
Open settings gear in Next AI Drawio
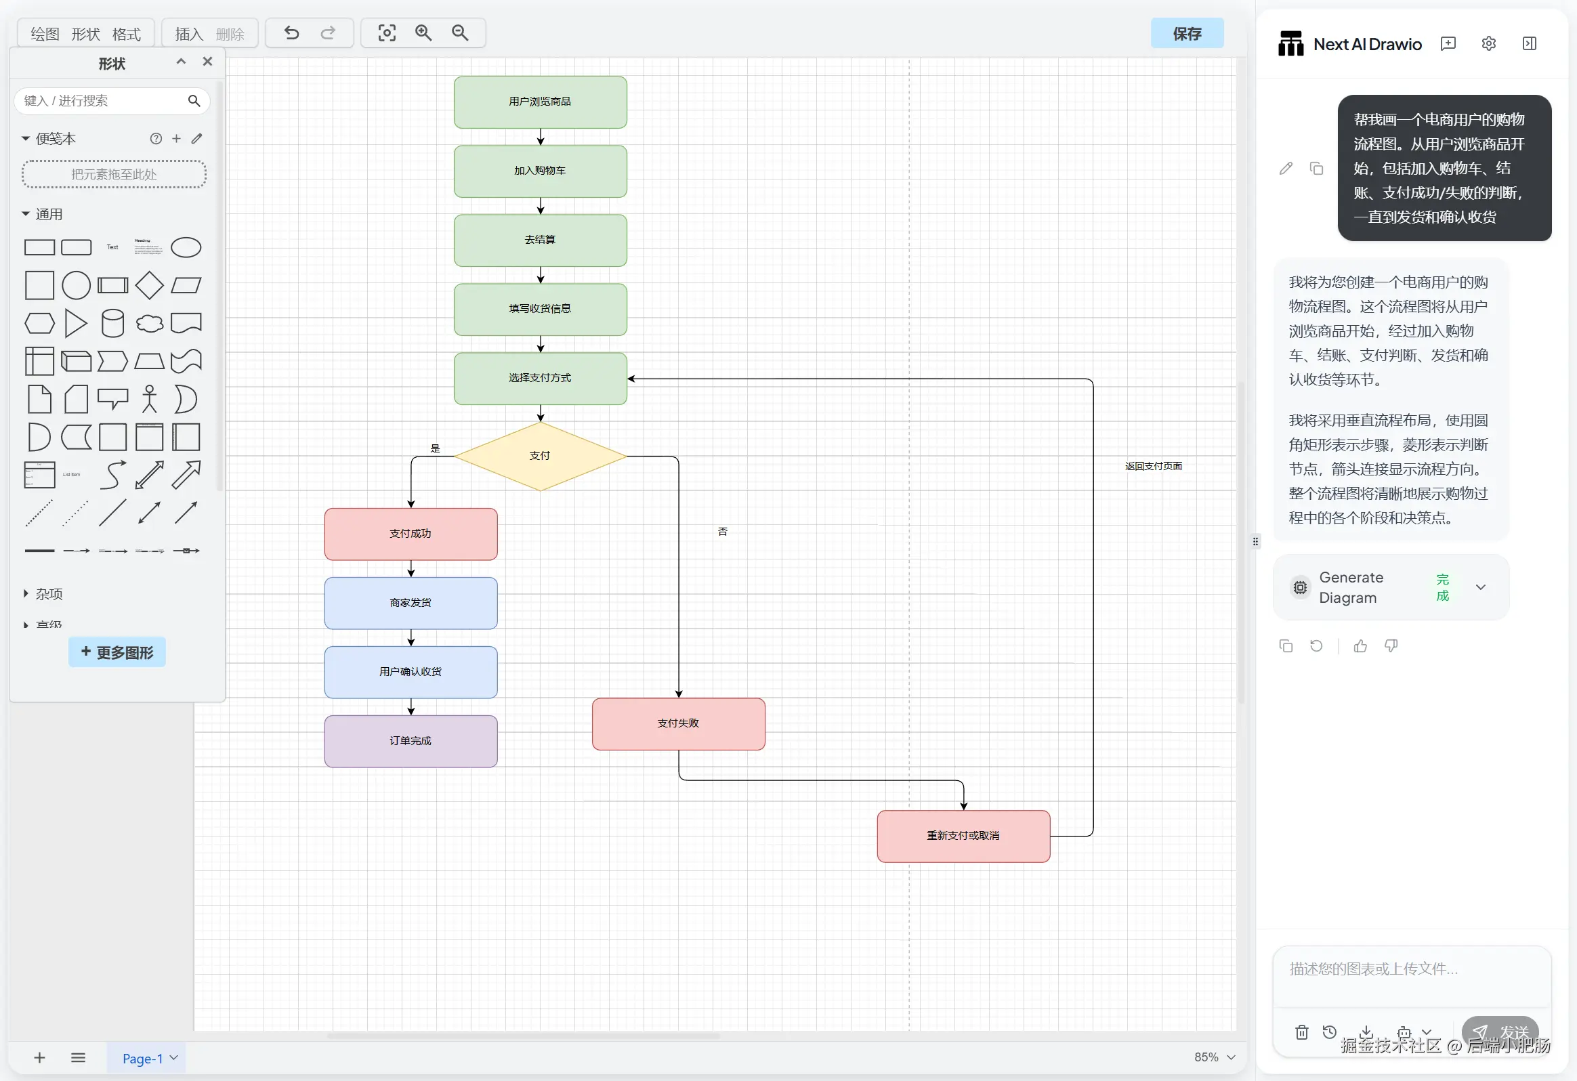click(1489, 43)
